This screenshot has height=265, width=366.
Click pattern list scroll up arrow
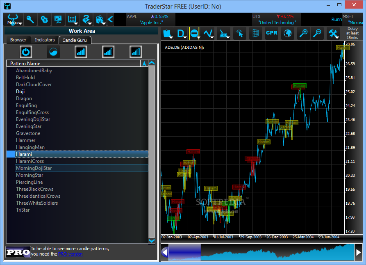coord(152,63)
